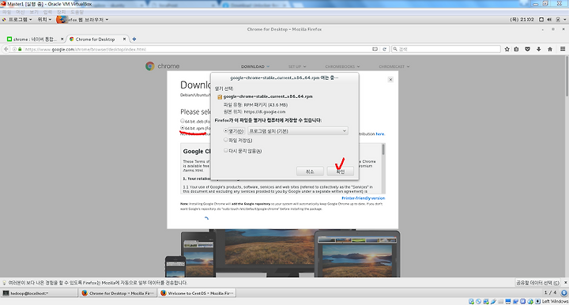Viewport: 569px width, 305px height.
Task: Open the 'Printer-friendly version' link
Action: pos(364,198)
